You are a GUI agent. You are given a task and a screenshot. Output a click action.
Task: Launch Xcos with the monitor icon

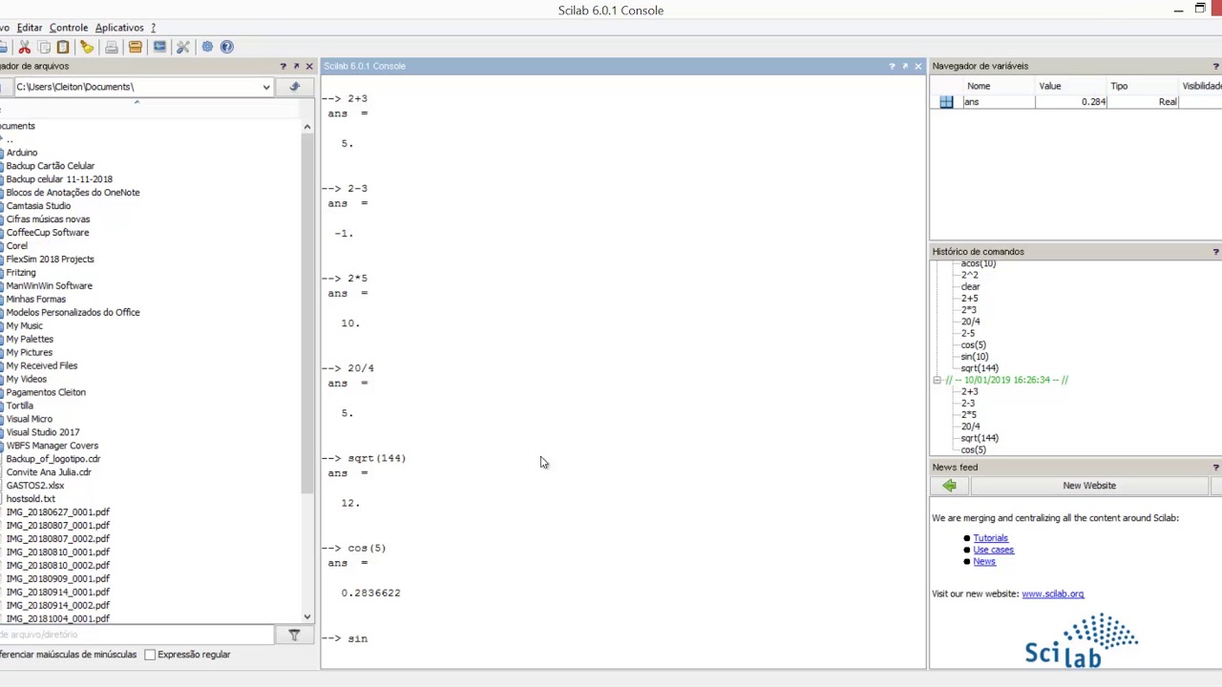(x=159, y=47)
